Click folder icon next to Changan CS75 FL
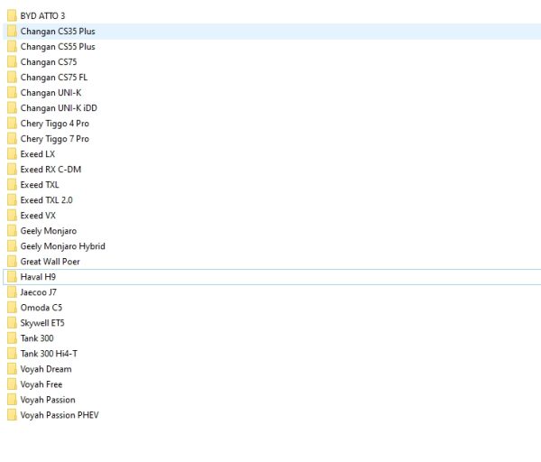This screenshot has height=462, width=541. click(x=12, y=78)
